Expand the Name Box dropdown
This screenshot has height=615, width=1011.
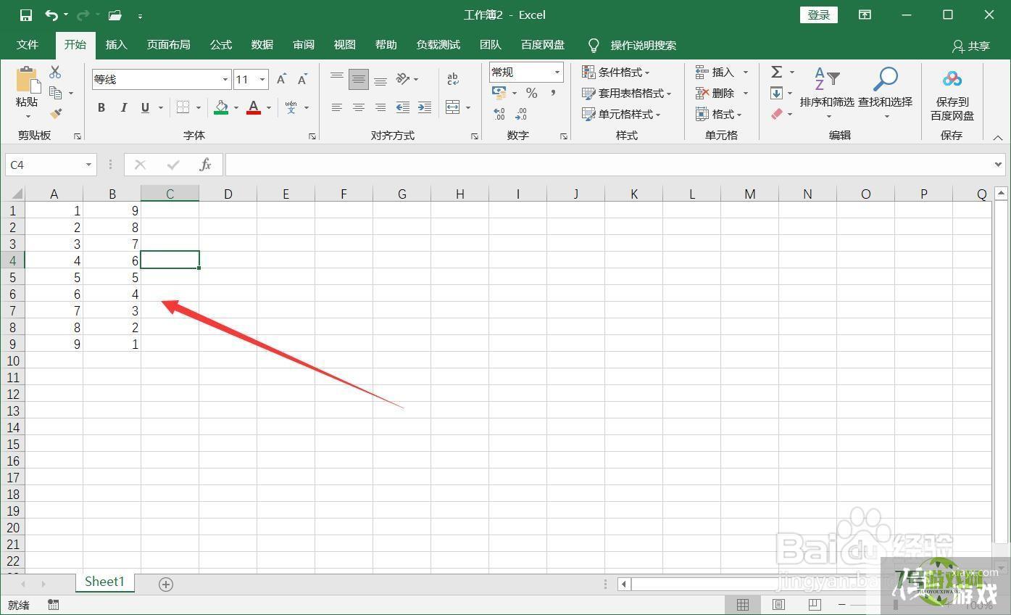(88, 165)
